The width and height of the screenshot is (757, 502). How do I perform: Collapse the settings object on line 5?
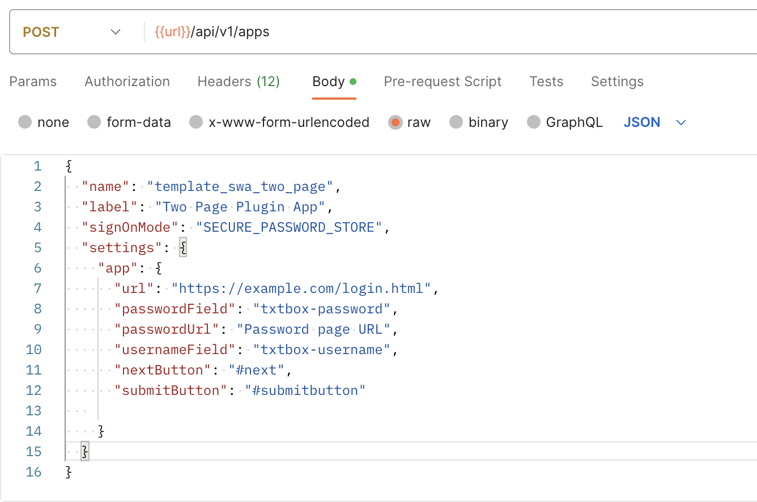click(182, 246)
